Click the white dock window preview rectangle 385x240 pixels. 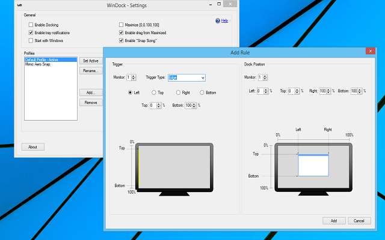[313, 165]
